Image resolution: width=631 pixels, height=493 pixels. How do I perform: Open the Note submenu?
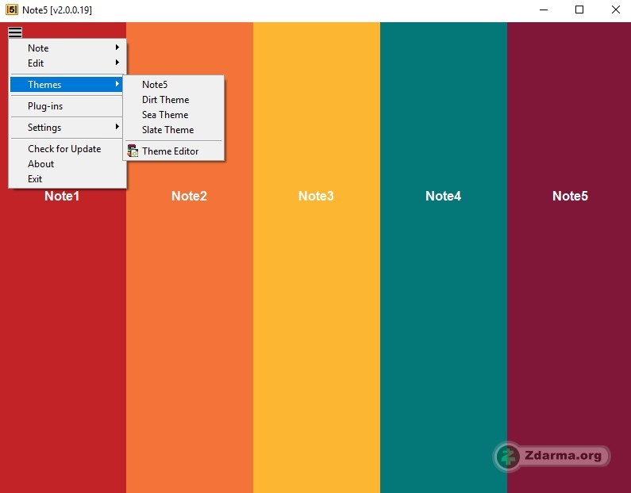[67, 48]
